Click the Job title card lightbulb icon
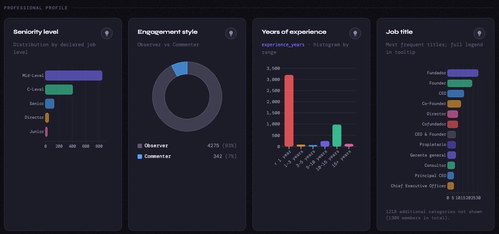The image size is (499, 234). tap(479, 33)
